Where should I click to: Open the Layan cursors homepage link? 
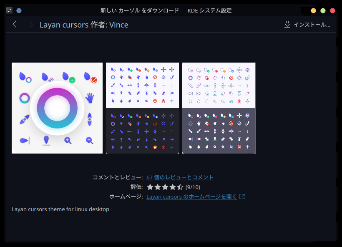pos(192,197)
